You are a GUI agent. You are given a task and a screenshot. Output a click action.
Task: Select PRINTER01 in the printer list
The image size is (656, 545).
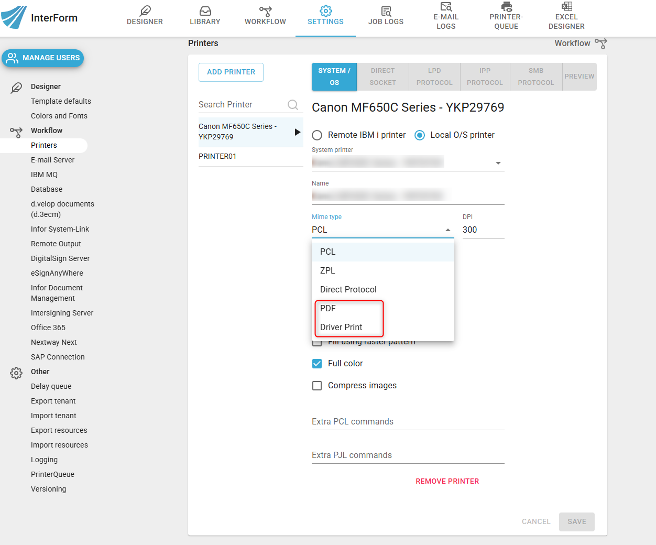[251, 157]
